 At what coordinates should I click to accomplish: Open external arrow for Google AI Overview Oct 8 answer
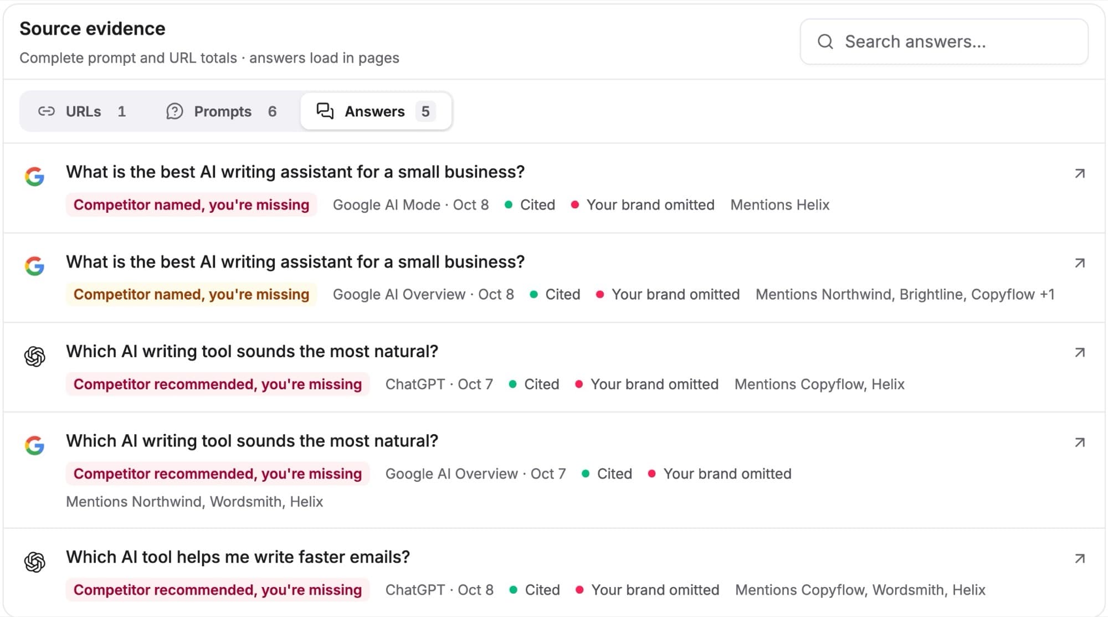(1080, 263)
